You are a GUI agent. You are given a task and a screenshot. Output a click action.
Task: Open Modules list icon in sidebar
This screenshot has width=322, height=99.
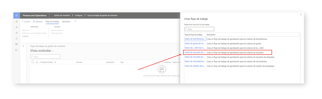click(17, 50)
